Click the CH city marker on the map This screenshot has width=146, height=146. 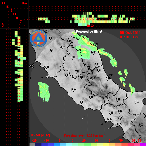[x=108, y=79]
